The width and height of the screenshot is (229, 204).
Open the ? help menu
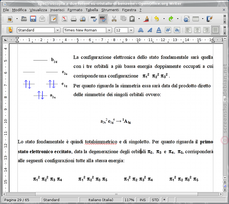coord(140,10)
